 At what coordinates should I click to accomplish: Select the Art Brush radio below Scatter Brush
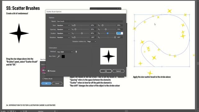coord(43,73)
